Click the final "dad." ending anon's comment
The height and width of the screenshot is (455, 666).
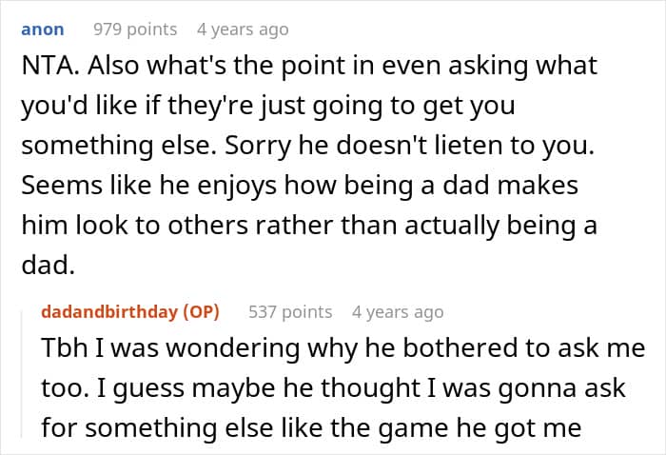point(48,266)
